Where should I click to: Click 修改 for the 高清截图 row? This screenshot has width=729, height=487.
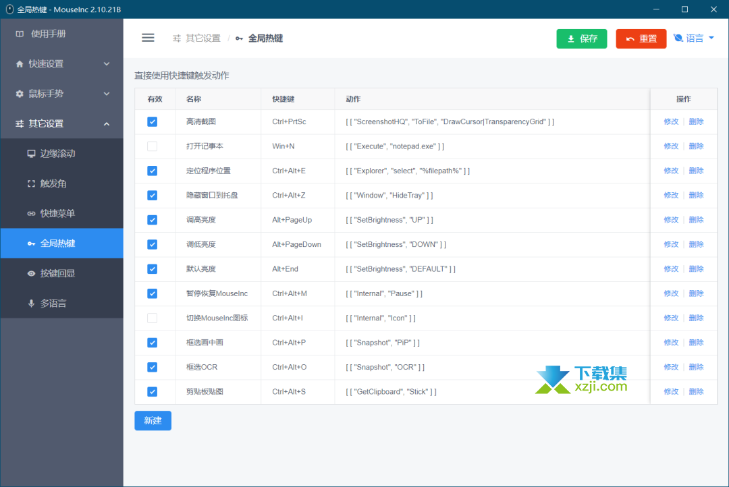(x=671, y=121)
